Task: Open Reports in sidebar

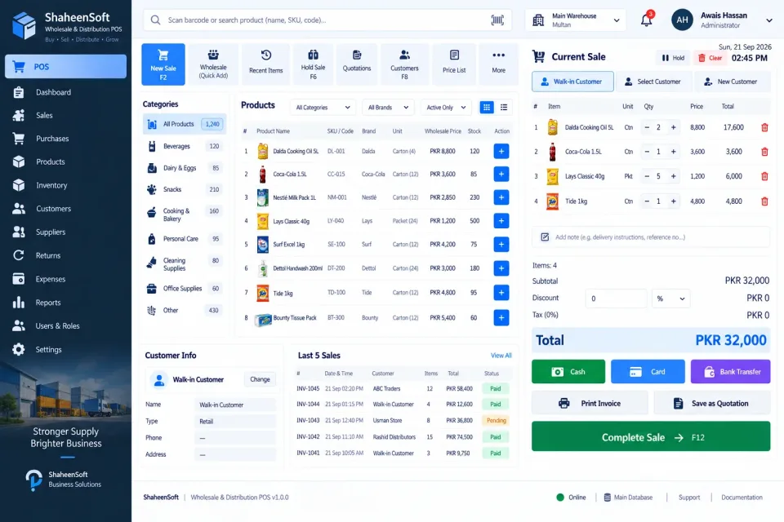Action: point(65,303)
